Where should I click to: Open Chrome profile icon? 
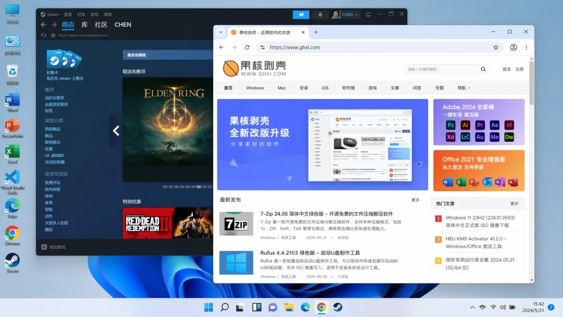513,47
